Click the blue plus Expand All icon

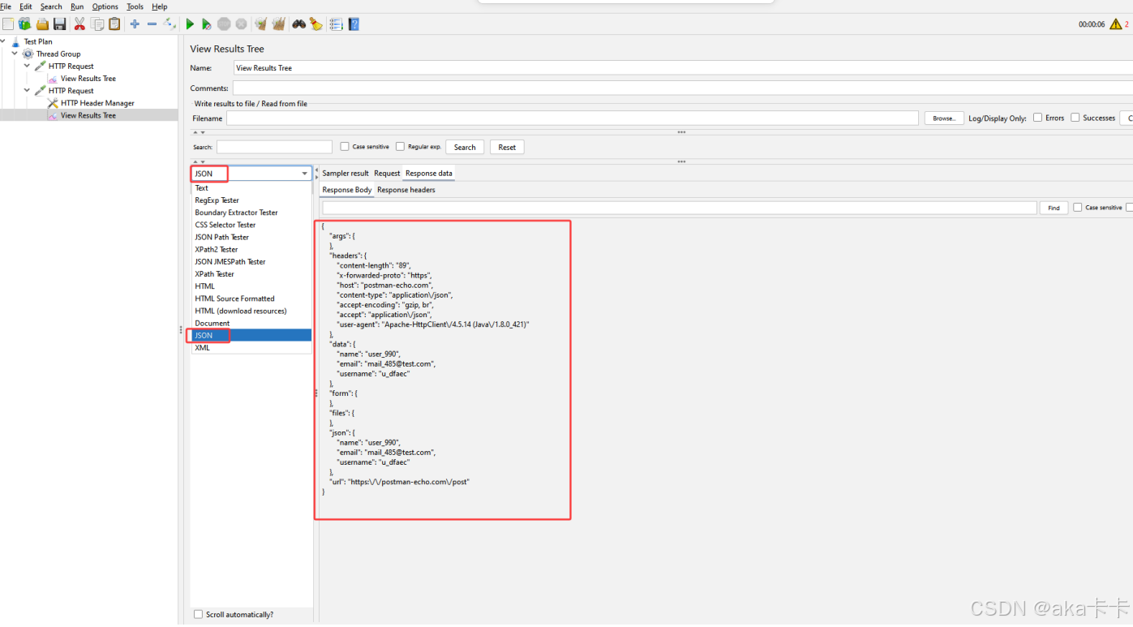point(135,24)
